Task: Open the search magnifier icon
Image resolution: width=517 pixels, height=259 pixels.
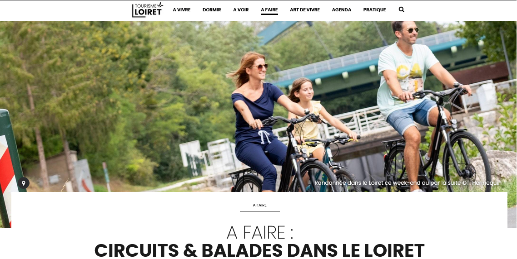Action: pos(401,10)
